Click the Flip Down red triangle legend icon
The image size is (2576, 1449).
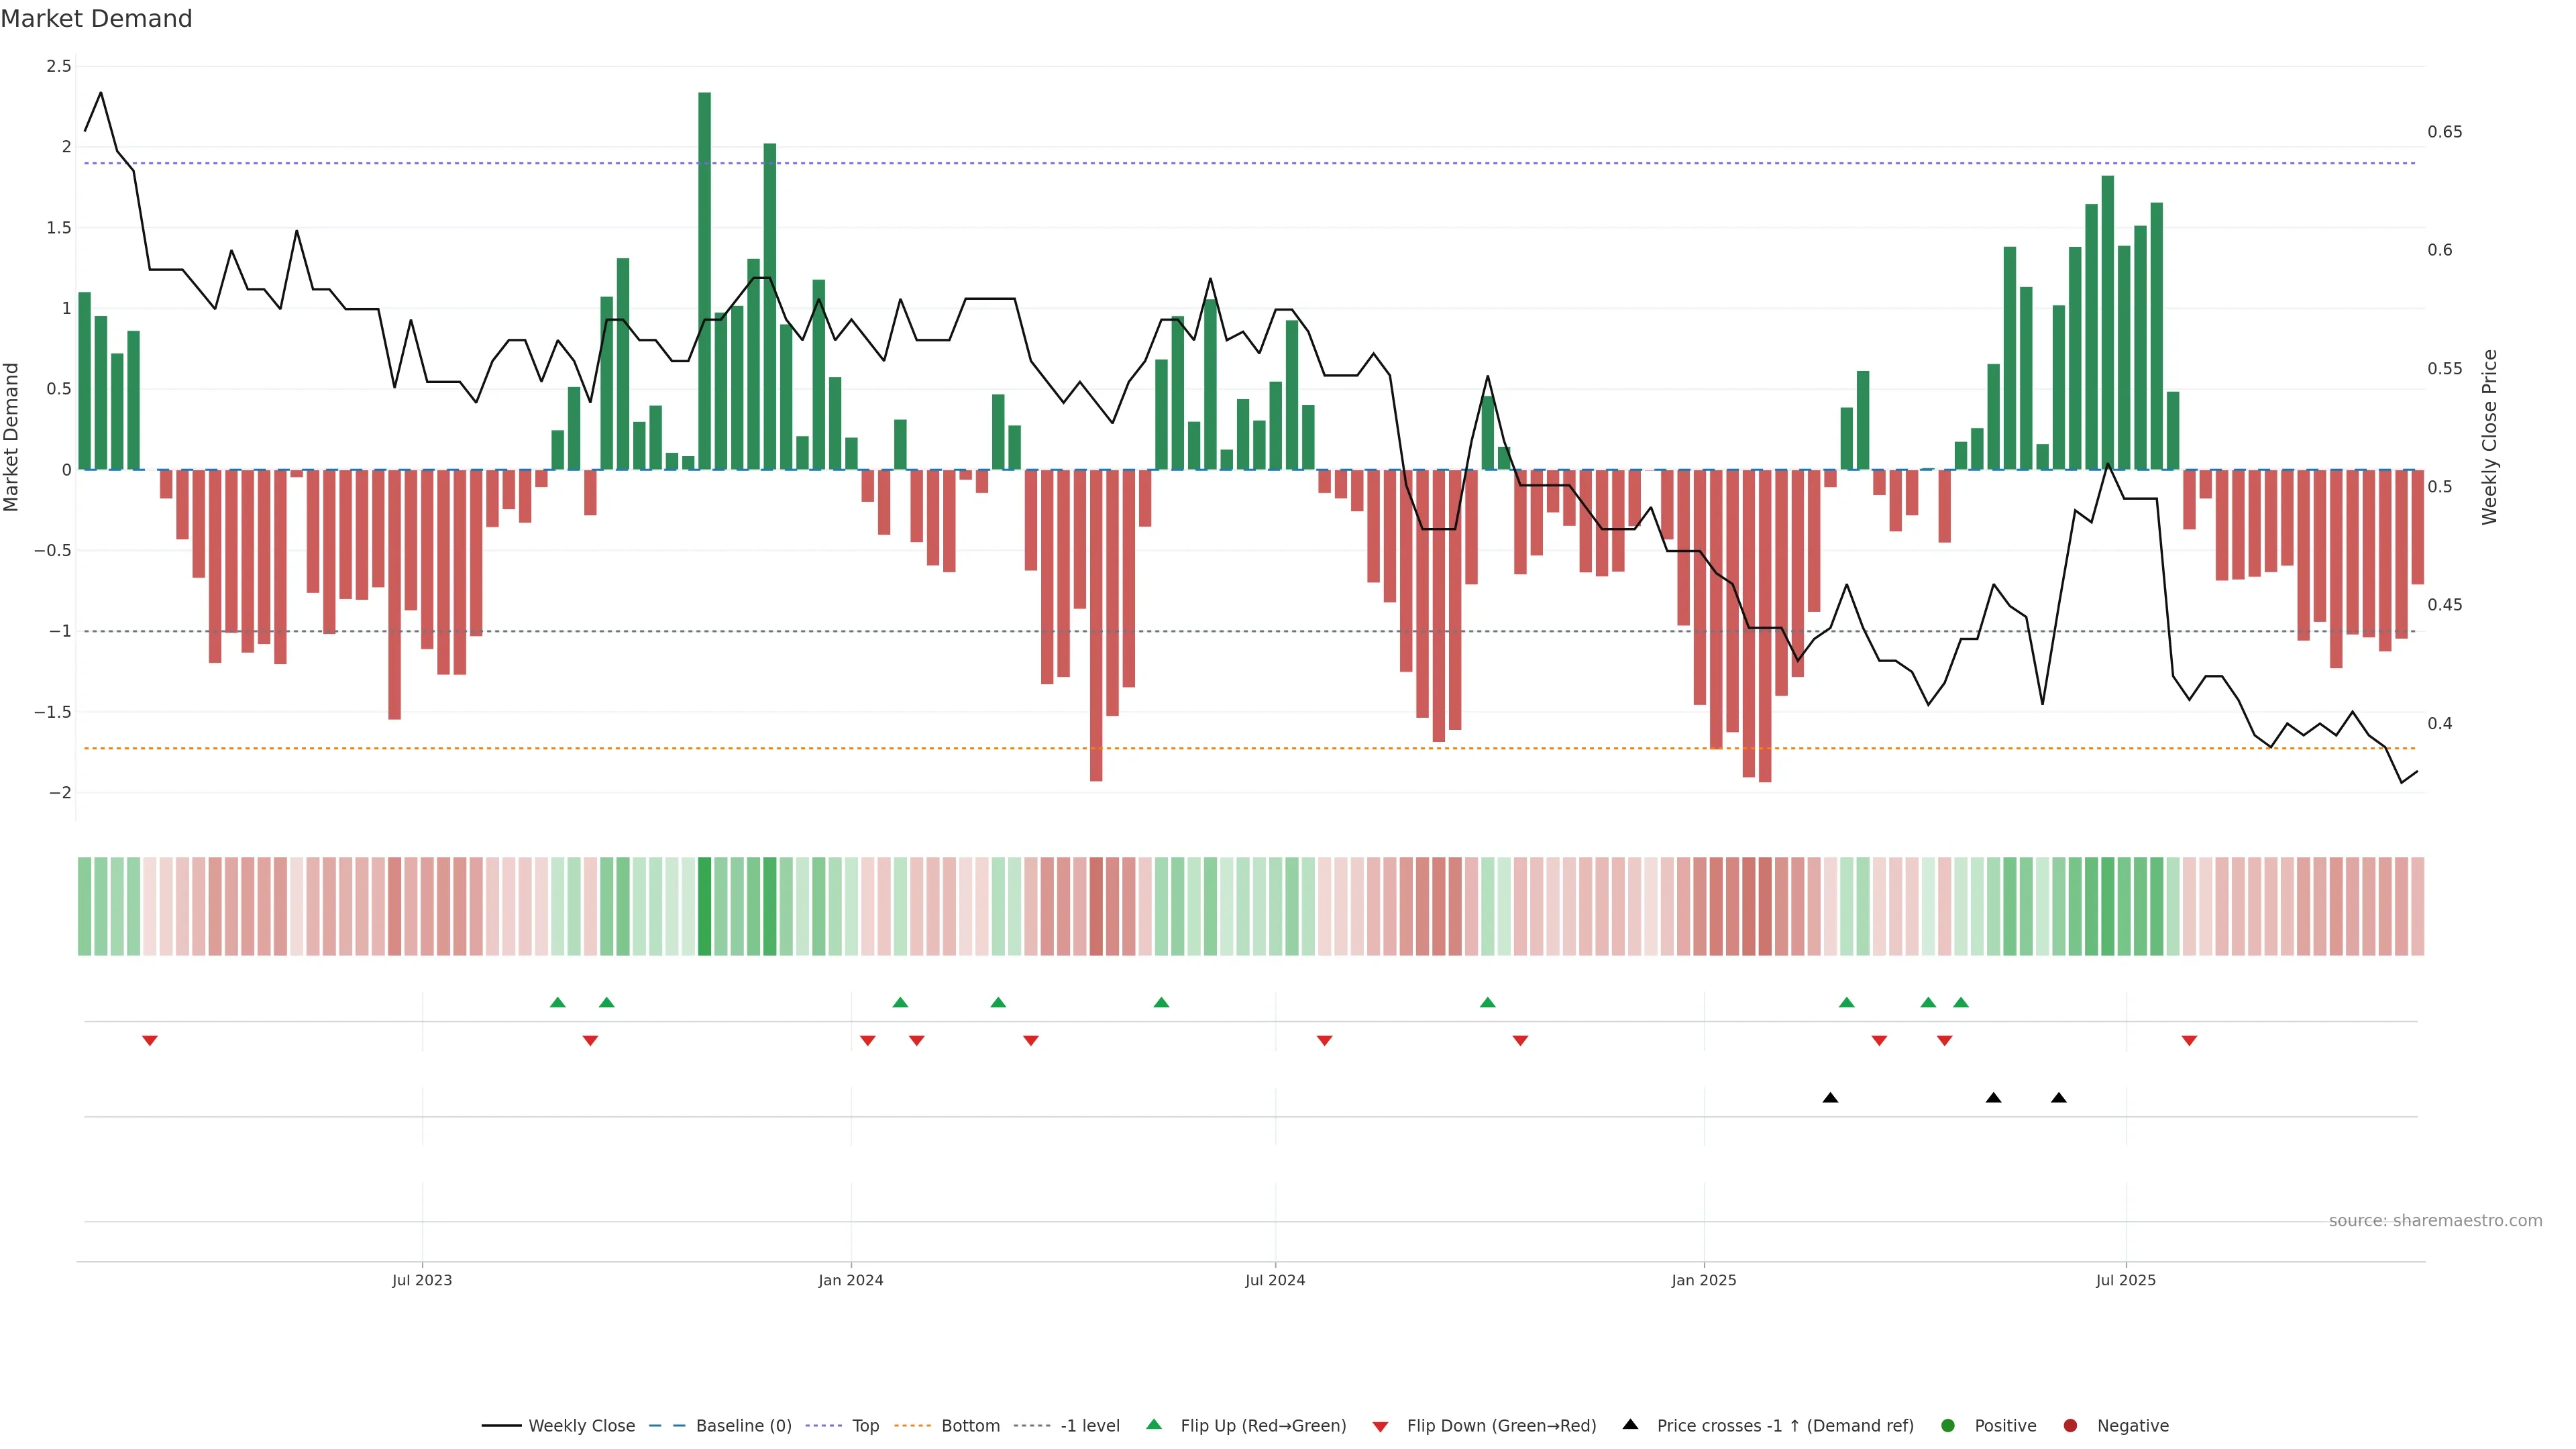pos(1380,1426)
